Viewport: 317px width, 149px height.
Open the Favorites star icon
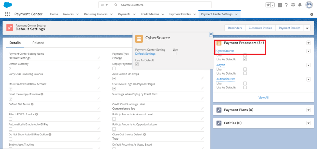268,5
